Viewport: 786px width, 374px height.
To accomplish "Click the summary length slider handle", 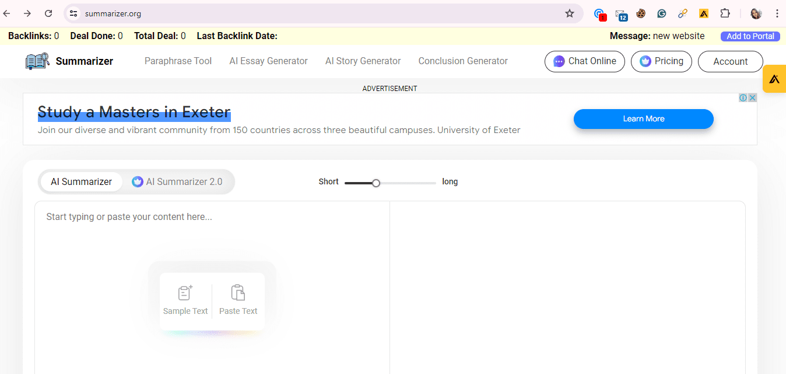I will coord(376,183).
